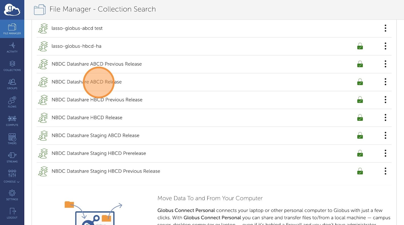
Task: Click lock icon on NBDC Datashare ABCD Previous Release
Action: (x=360, y=64)
